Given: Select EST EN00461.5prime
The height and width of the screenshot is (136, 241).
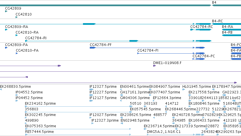Looking at the screenshot, I should coord(135,87).
